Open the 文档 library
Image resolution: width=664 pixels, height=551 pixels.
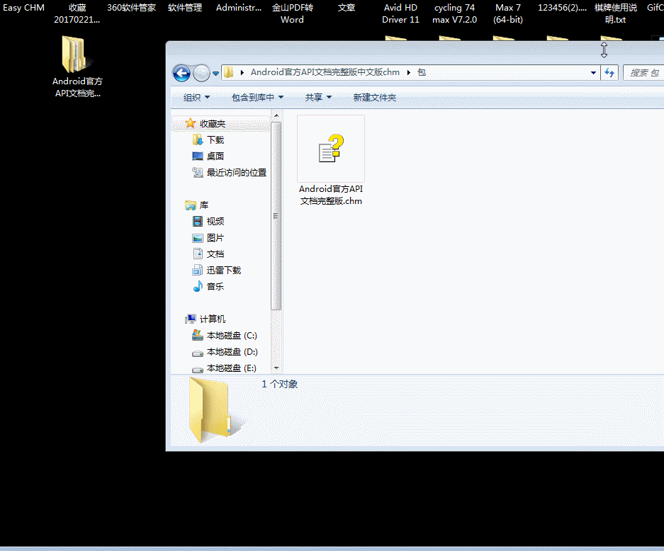[215, 254]
